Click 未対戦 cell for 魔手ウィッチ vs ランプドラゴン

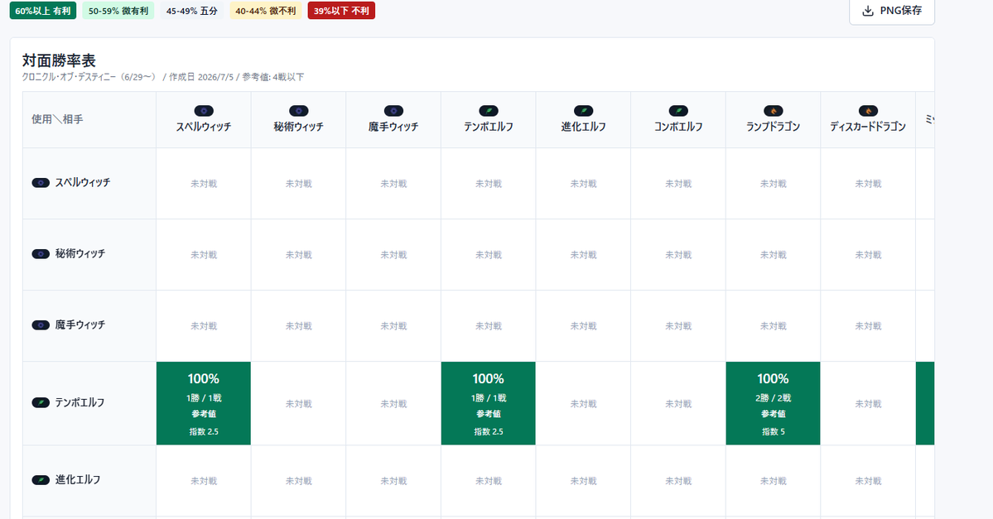pos(774,326)
